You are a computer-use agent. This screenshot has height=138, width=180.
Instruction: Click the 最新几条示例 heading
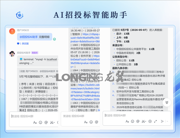[120, 68]
